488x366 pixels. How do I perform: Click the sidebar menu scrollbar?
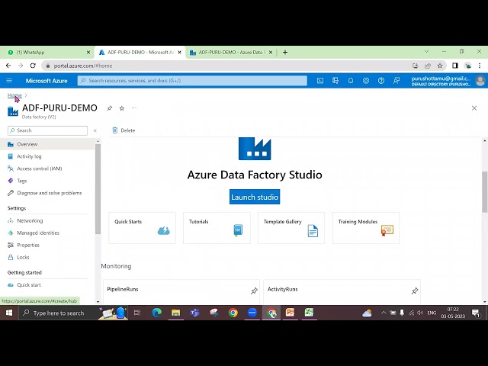(98, 189)
